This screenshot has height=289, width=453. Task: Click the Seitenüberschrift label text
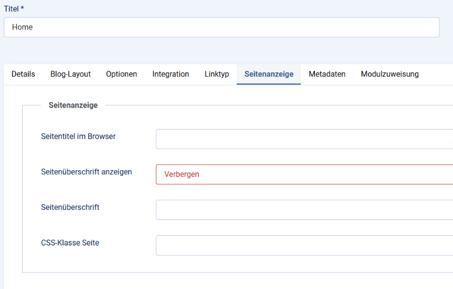(x=70, y=207)
